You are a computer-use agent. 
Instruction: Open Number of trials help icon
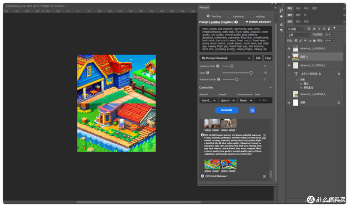pos(218,79)
